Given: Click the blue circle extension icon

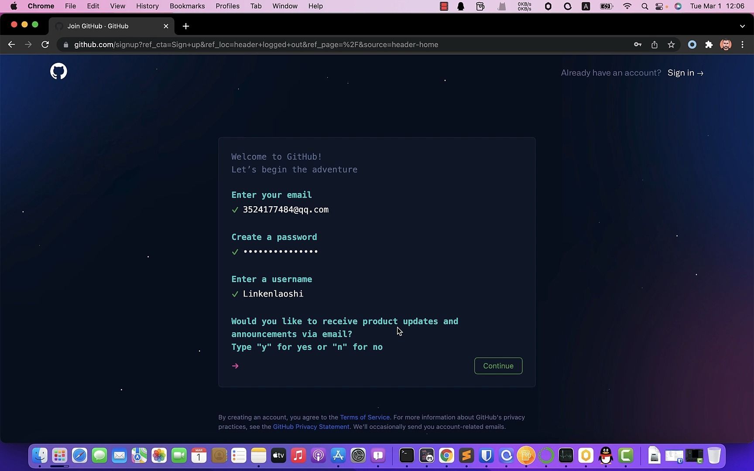Looking at the screenshot, I should (692, 44).
